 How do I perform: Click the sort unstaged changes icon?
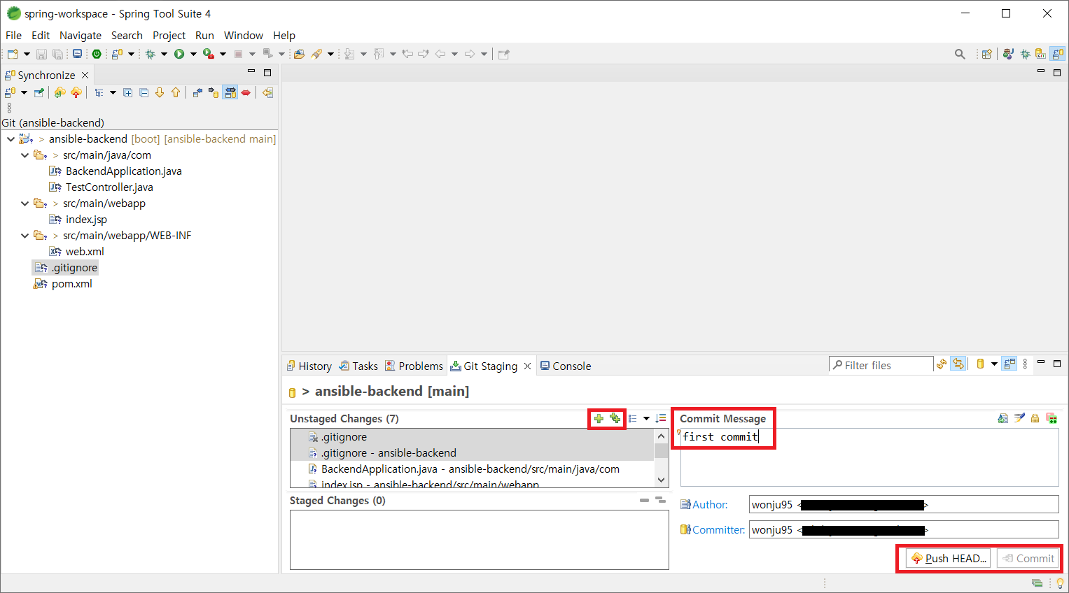pos(660,418)
